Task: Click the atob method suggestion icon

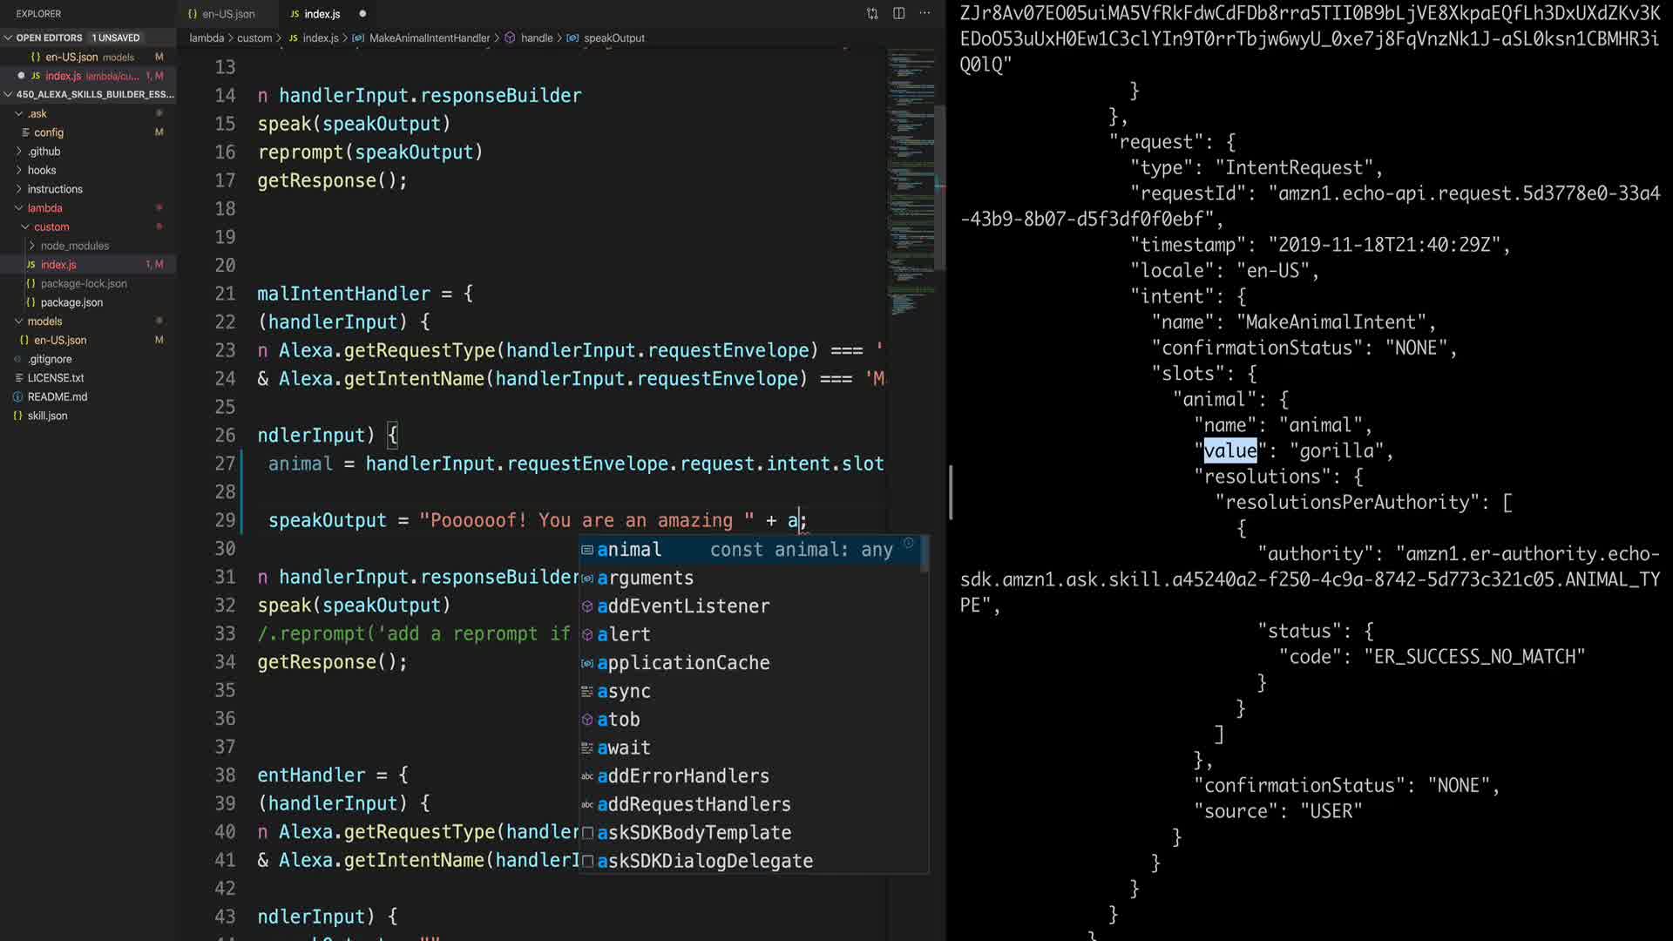Action: pos(587,720)
